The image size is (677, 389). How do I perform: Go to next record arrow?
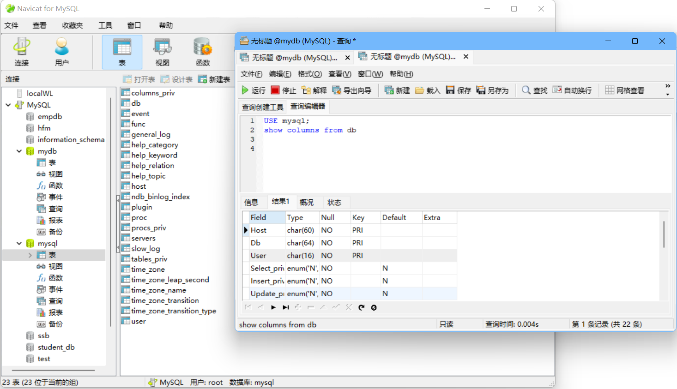tap(273, 307)
